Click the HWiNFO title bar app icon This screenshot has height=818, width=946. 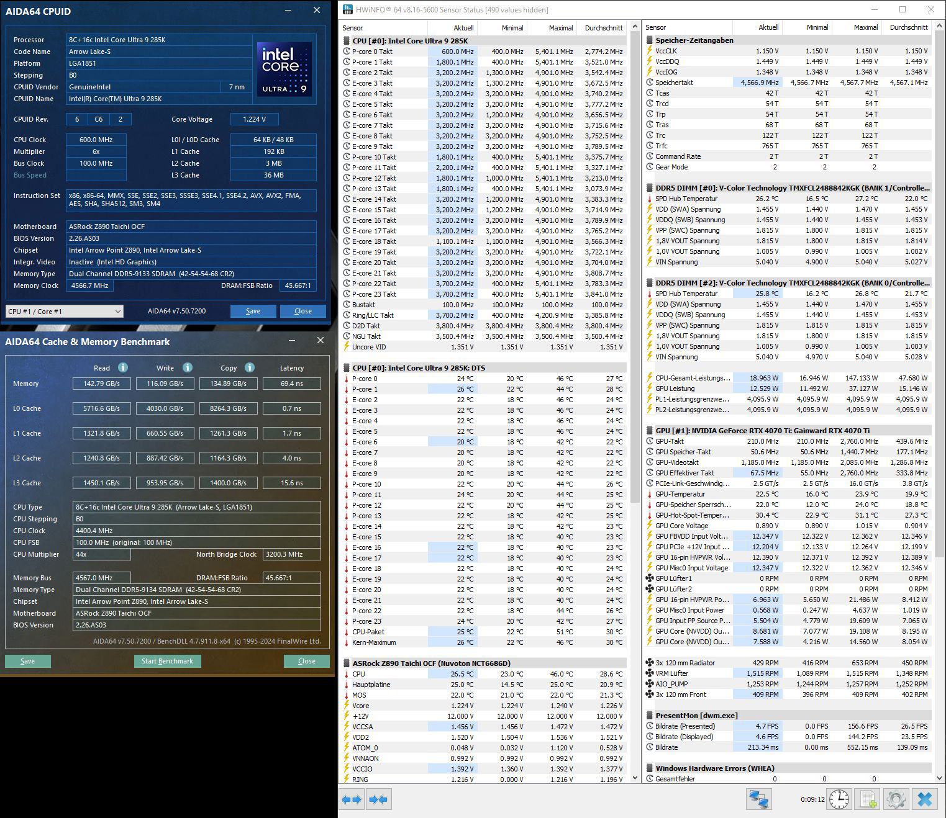pos(347,9)
